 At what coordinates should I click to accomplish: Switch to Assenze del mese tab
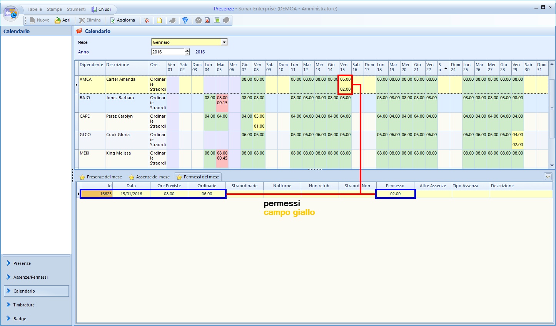149,177
